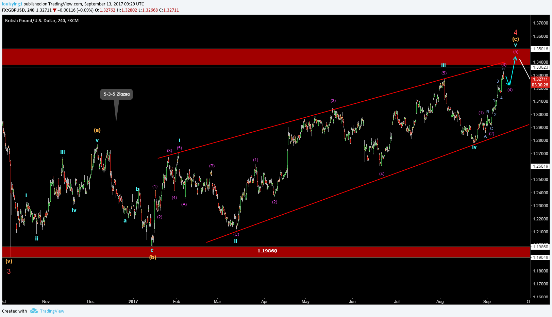Click the British Pound/U.S. Dollar chart title

42,21
